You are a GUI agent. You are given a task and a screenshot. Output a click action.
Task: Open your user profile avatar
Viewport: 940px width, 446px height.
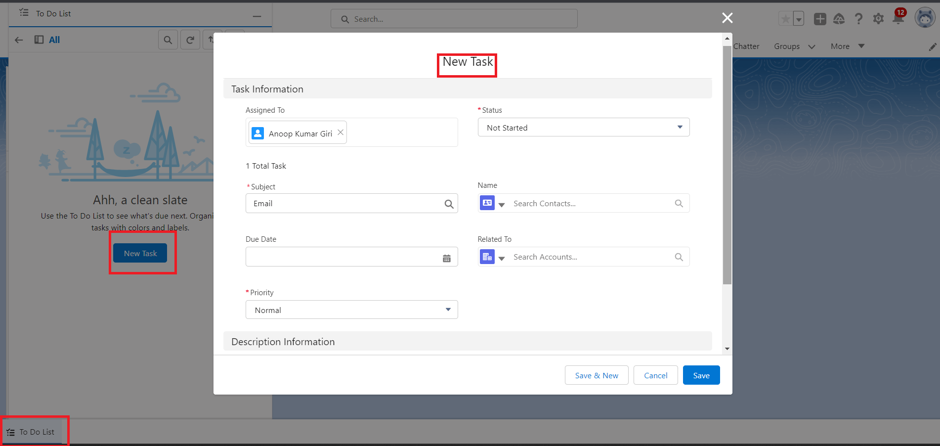925,17
